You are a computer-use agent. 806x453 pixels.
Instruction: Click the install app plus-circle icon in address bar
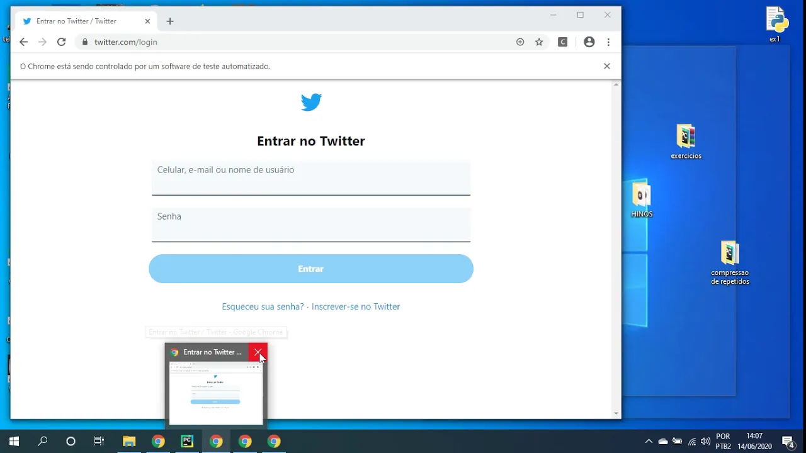(x=520, y=42)
